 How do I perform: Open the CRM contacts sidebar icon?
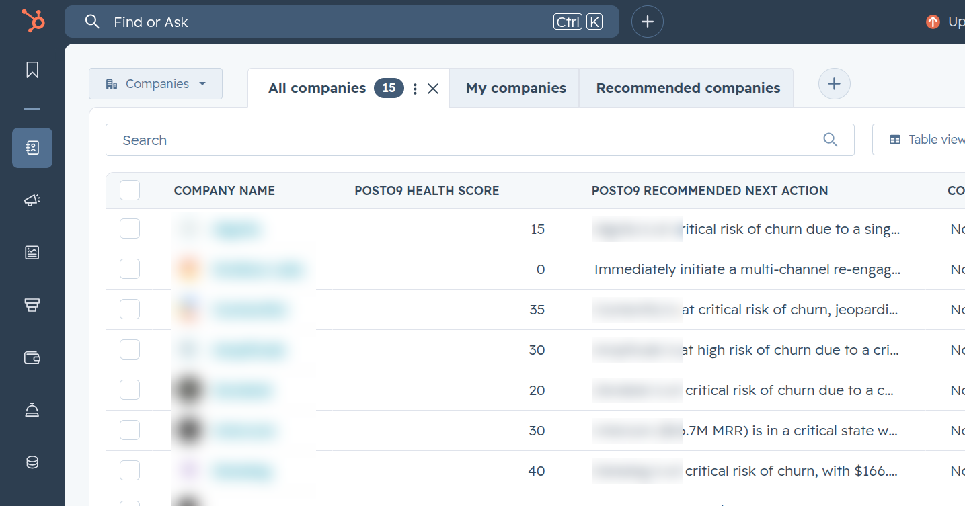[x=32, y=147]
